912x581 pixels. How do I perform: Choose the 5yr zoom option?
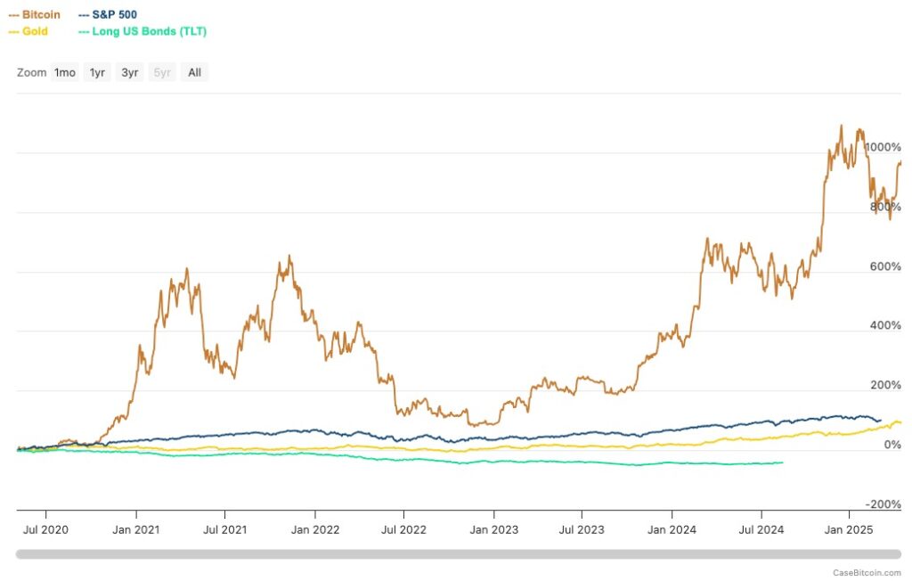tap(162, 73)
